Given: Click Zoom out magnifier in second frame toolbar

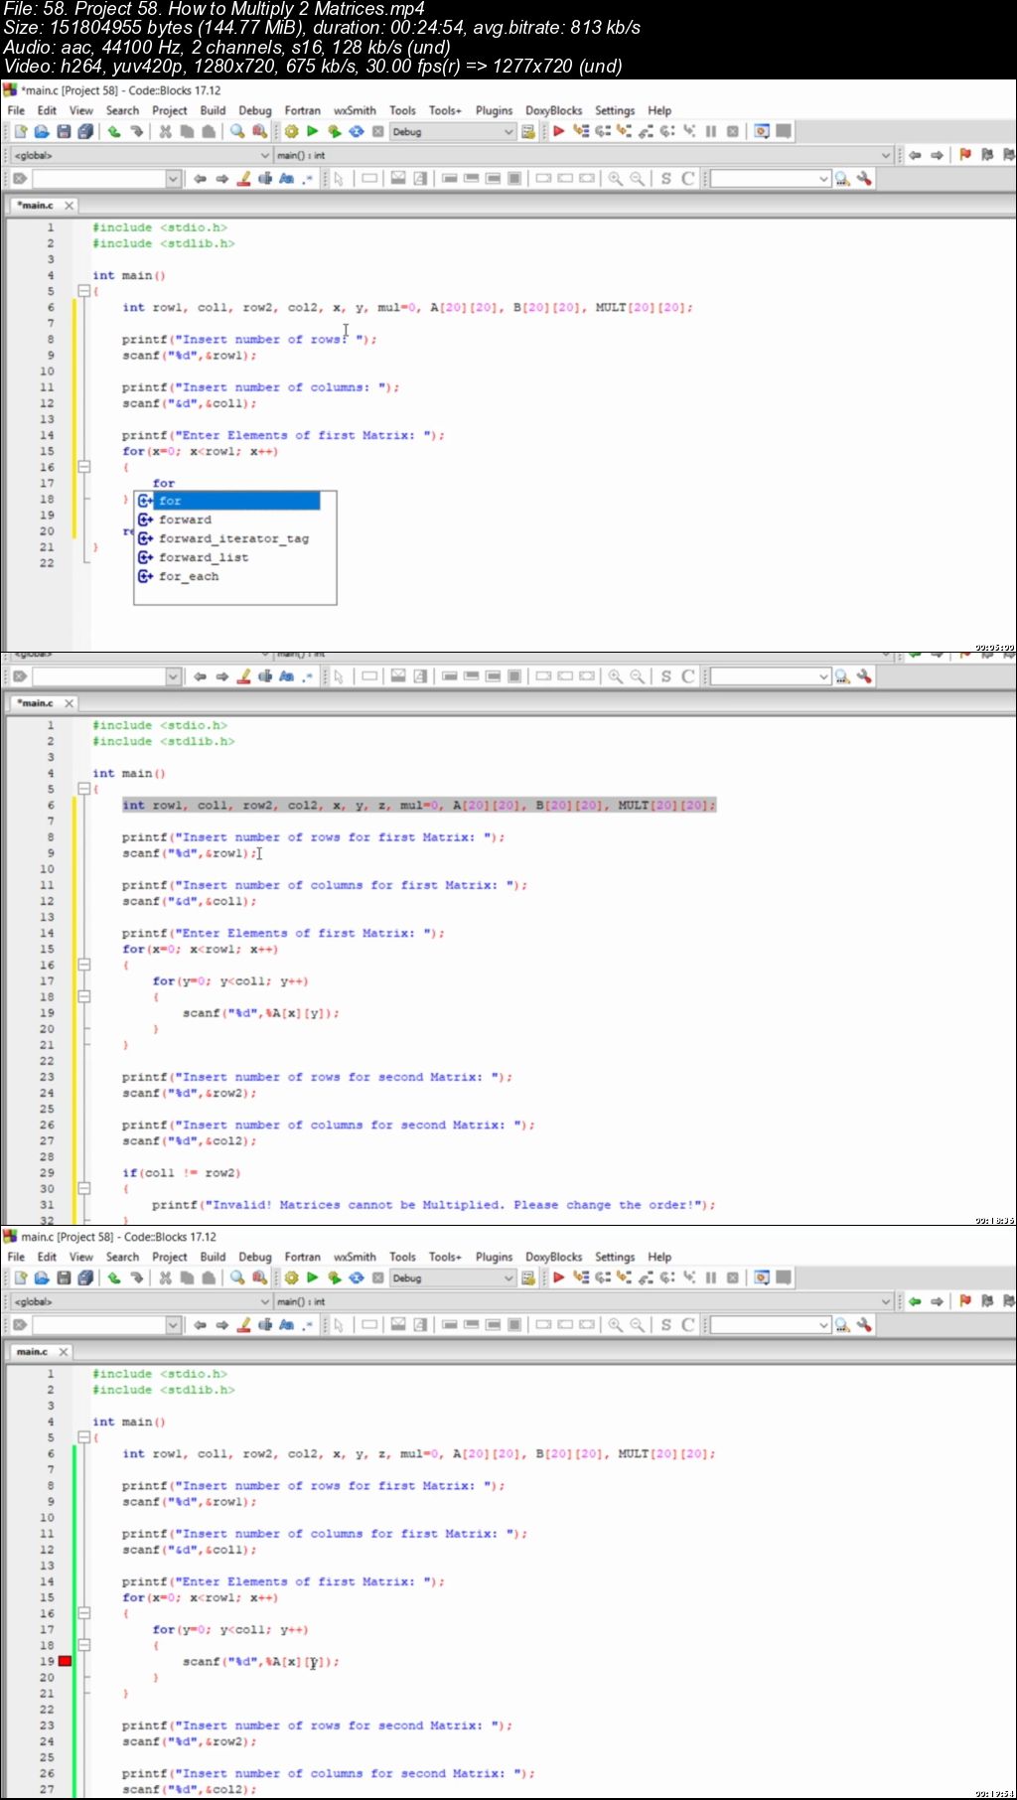Looking at the screenshot, I should click(x=638, y=676).
